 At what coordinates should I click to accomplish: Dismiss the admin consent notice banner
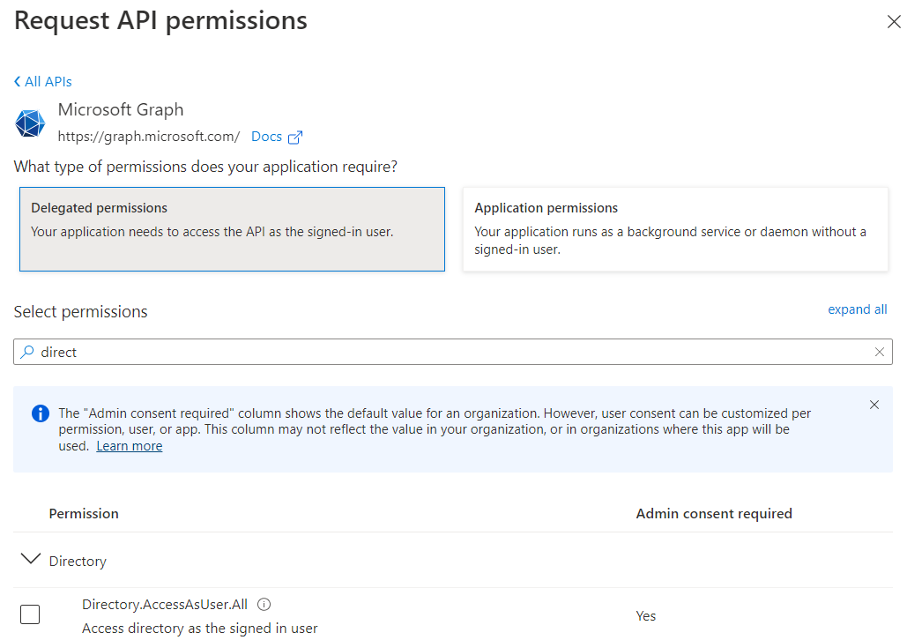pyautogui.click(x=874, y=405)
